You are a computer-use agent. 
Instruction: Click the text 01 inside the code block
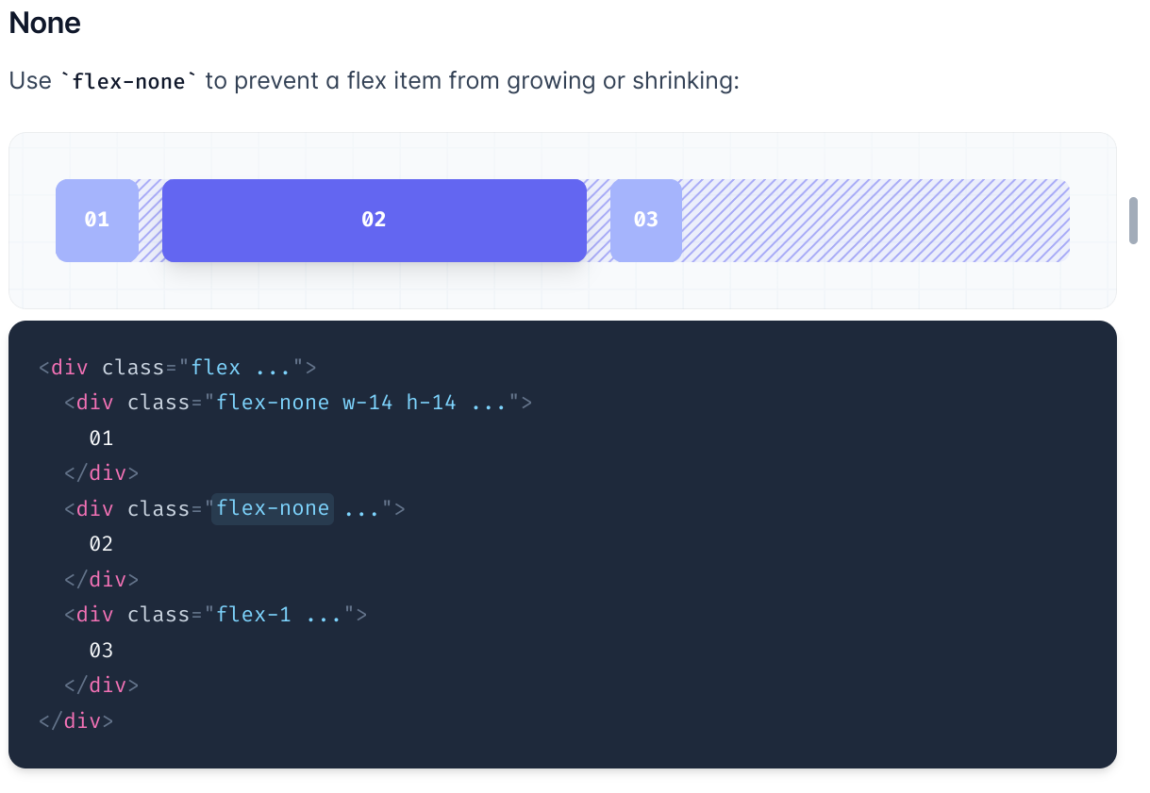click(101, 438)
